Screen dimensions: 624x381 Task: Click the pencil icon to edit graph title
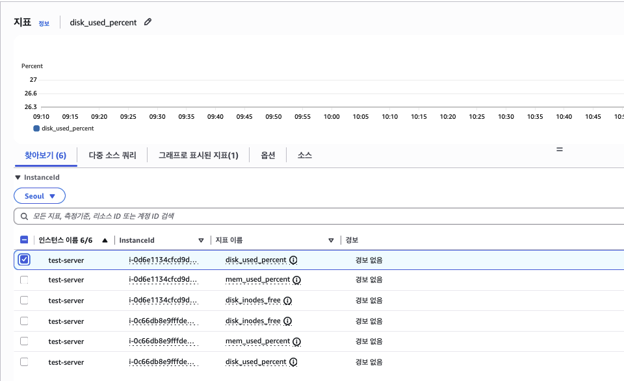[x=148, y=22]
